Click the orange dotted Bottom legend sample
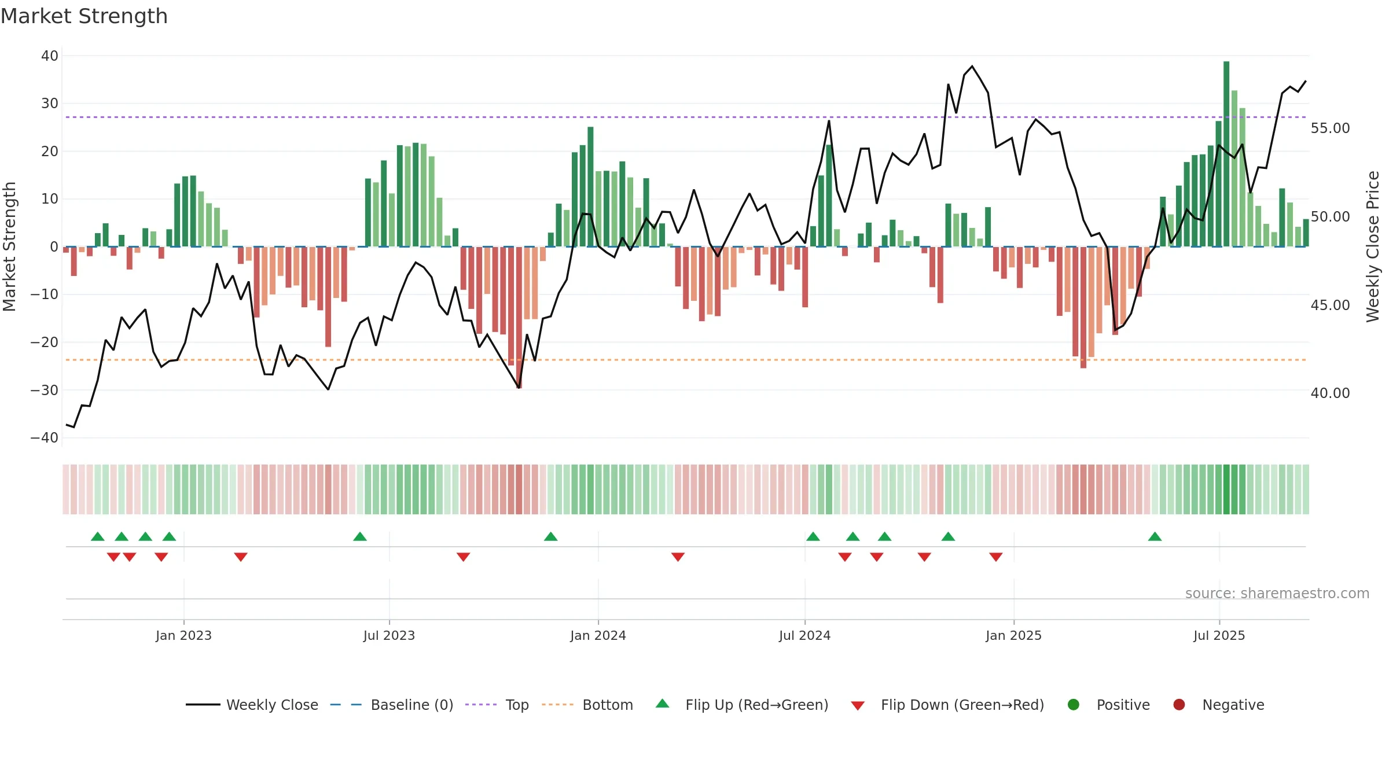The height and width of the screenshot is (781, 1389). tap(558, 705)
